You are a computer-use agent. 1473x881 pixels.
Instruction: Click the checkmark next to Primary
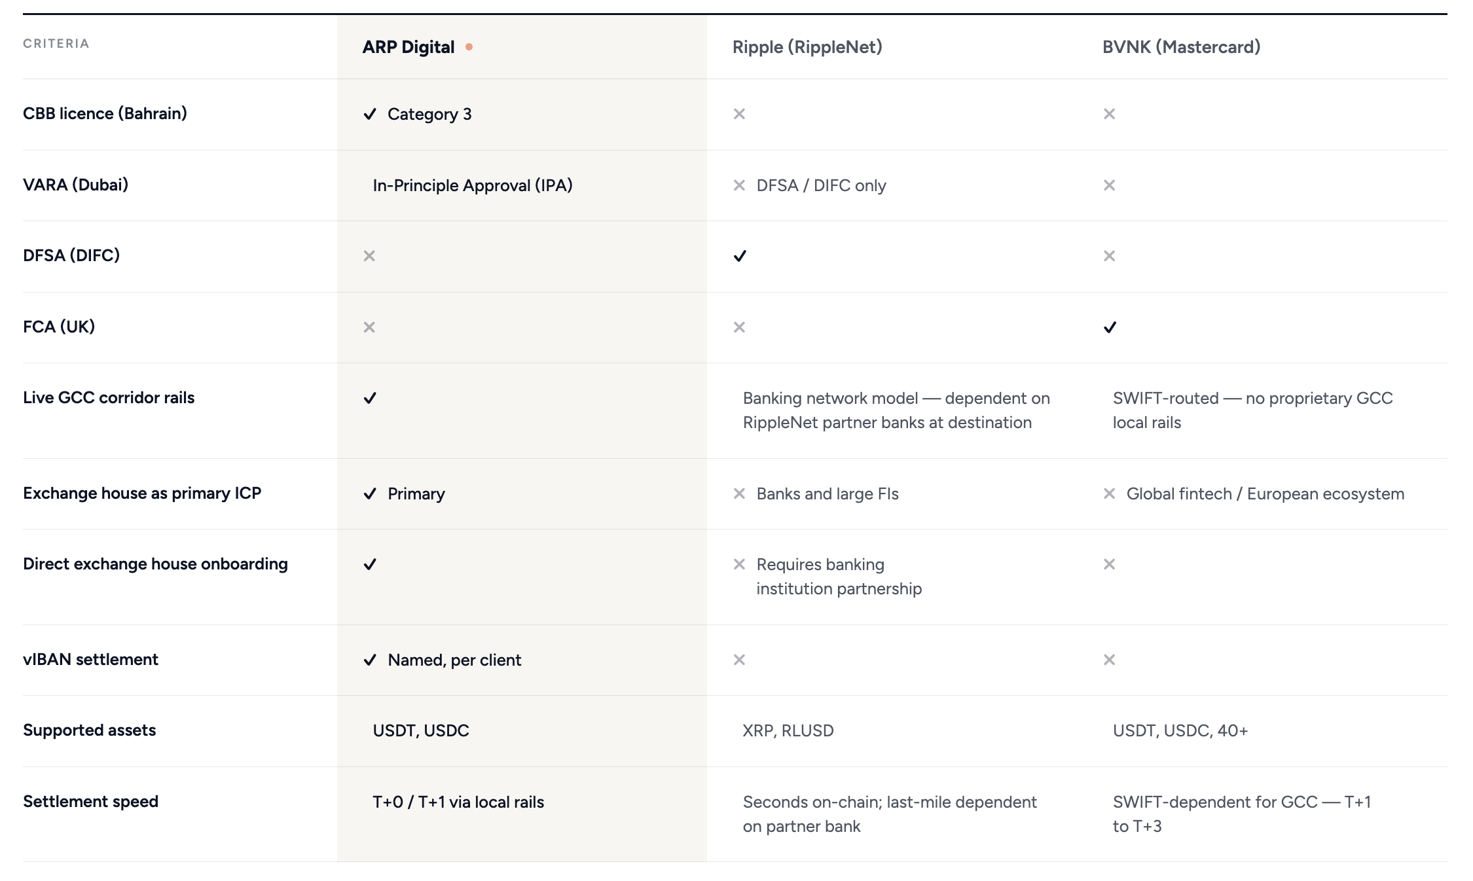[x=370, y=494]
